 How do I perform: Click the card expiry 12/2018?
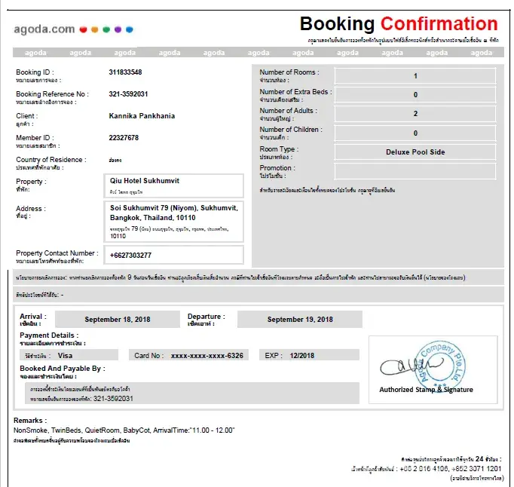click(302, 356)
